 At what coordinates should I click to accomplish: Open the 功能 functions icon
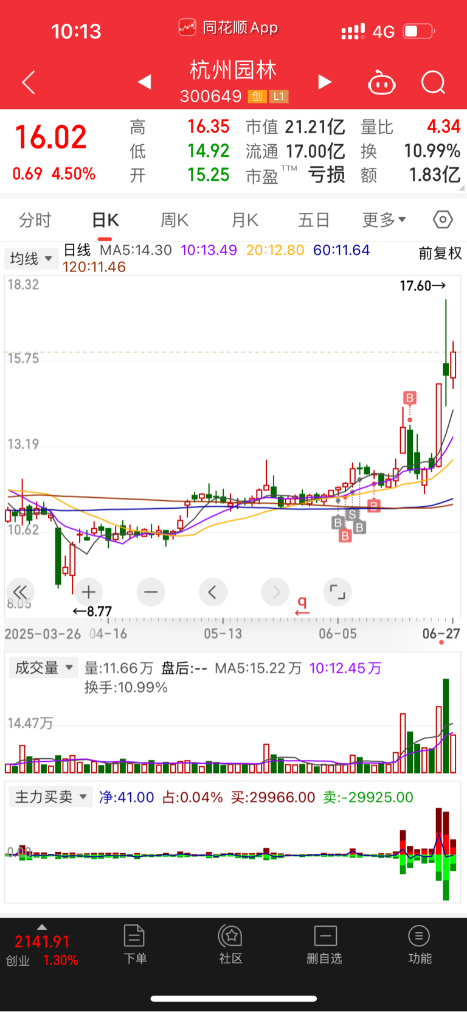click(x=419, y=944)
